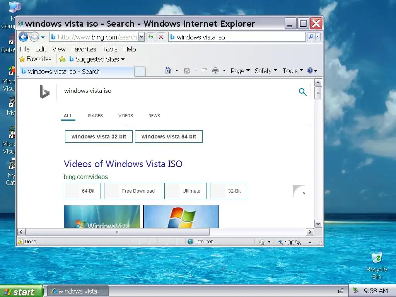
Task: Click the status bar warning icon
Action: (x=20, y=241)
